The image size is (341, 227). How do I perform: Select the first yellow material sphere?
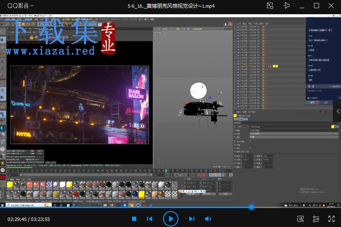coord(10,184)
